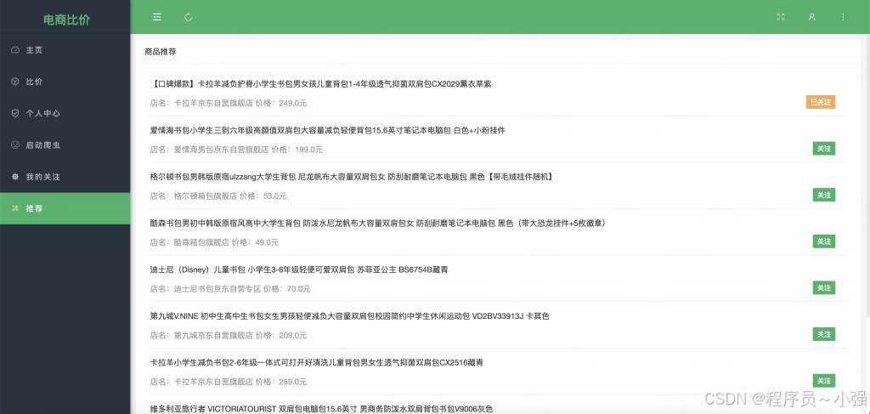870x414 pixels.
Task: Click the 迪士尼（Disney）儿童书包 product title
Action: [299, 269]
